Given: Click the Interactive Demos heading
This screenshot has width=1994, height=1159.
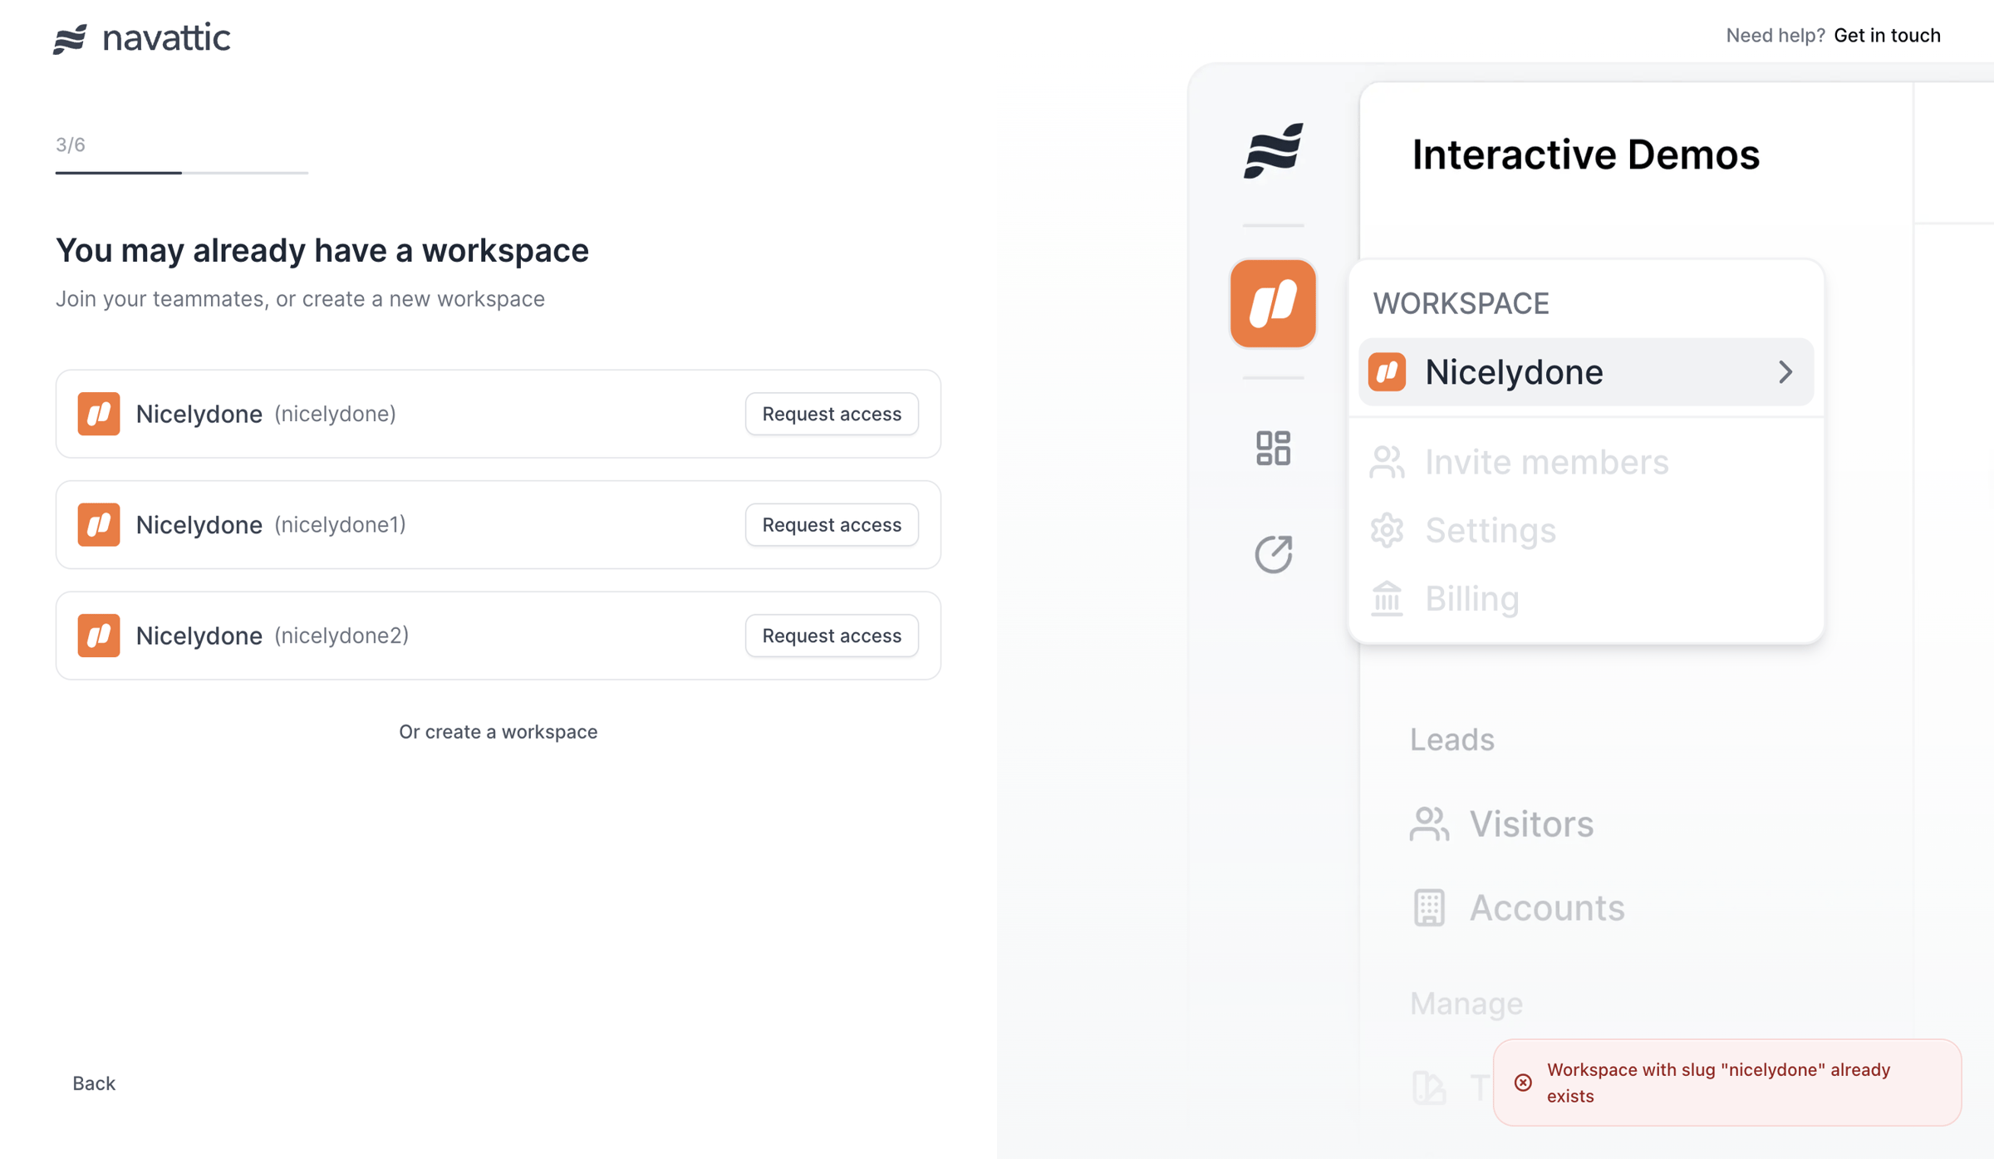Looking at the screenshot, I should [1585, 155].
